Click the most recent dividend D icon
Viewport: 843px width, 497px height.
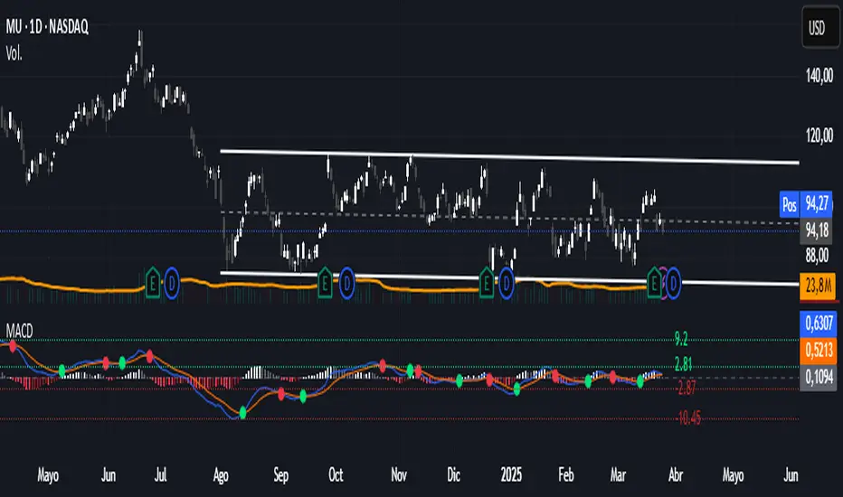coord(674,285)
